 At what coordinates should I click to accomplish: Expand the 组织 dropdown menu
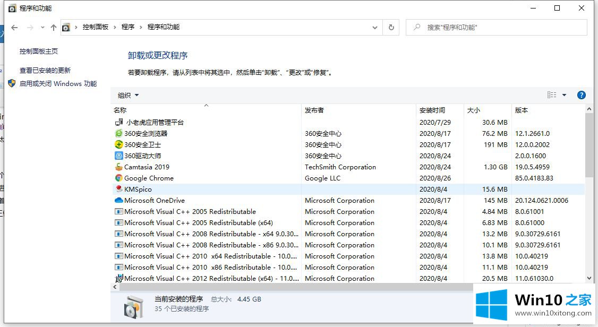click(x=128, y=96)
